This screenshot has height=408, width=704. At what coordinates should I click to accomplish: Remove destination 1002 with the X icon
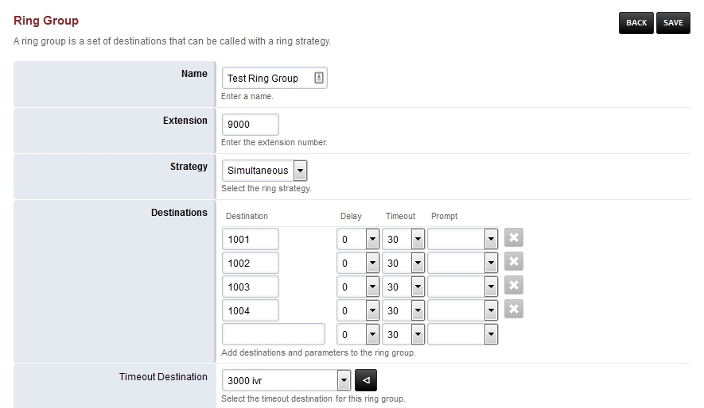coord(514,262)
